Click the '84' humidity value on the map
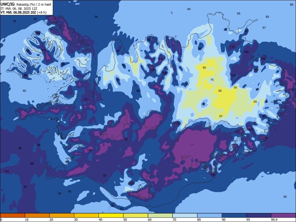The width and height of the screenshot is (296, 222). (189, 9)
